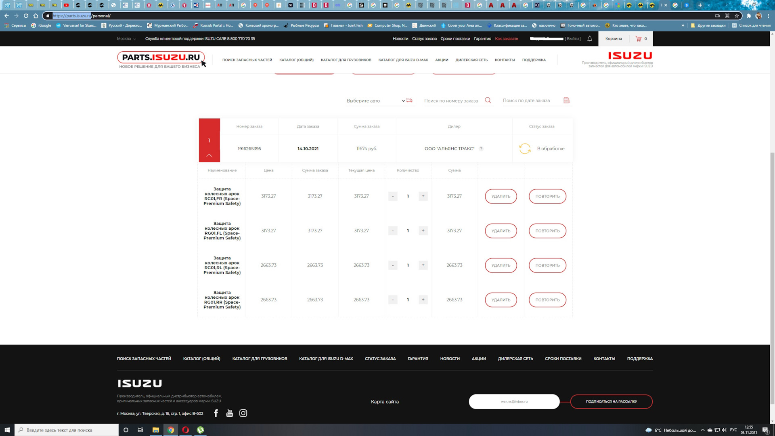
Task: Show more bookmarks with double chevron
Action: [683, 25]
